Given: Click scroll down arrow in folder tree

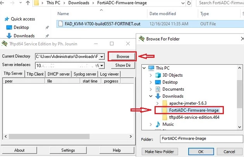Looking at the screenshot, I should (x=240, y=127).
